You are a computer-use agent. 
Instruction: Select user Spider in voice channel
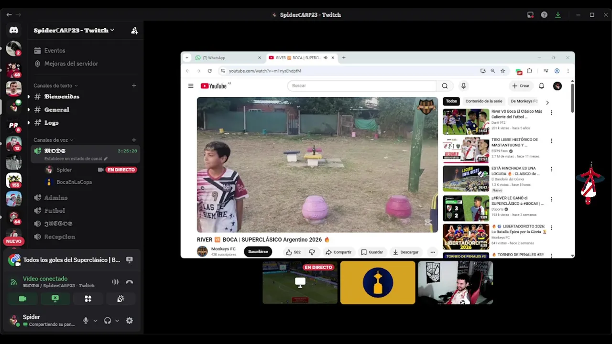64,170
